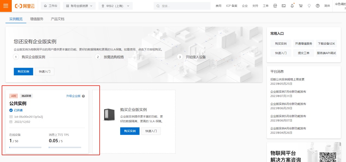
Task: Switch to the 增值服务 tab
Action: coord(37,19)
